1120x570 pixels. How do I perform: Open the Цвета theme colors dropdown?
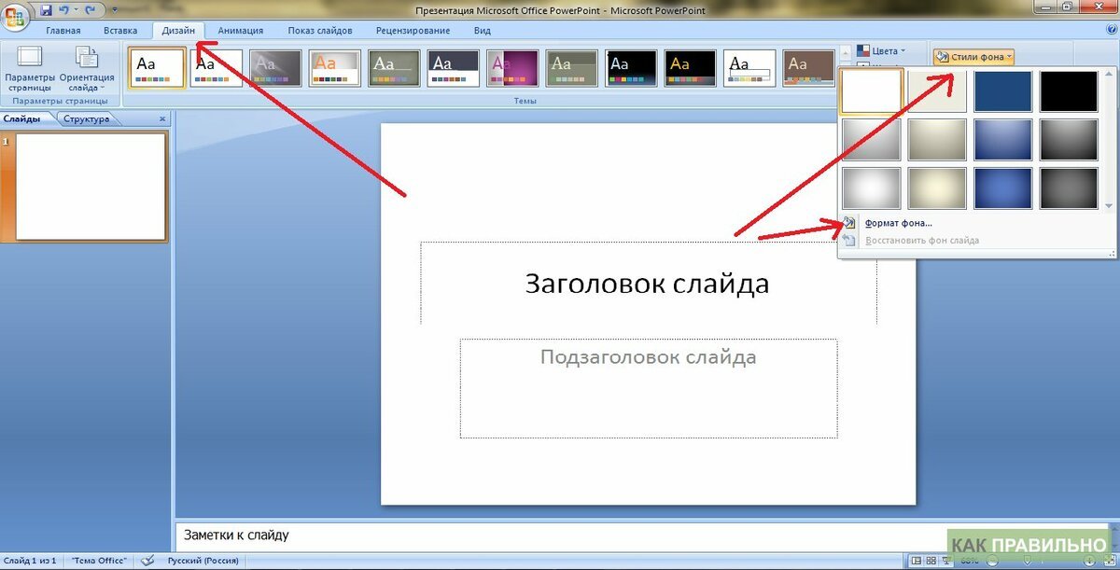[x=881, y=51]
